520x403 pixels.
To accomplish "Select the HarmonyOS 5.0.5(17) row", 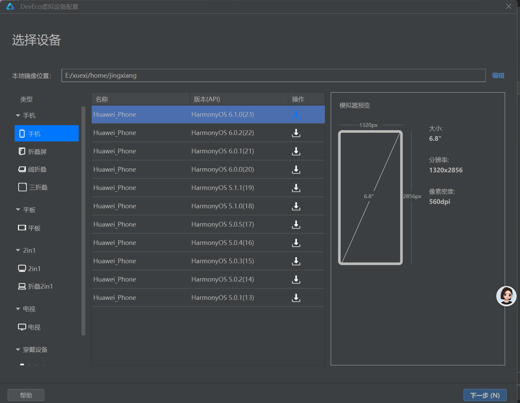I will tap(208, 224).
